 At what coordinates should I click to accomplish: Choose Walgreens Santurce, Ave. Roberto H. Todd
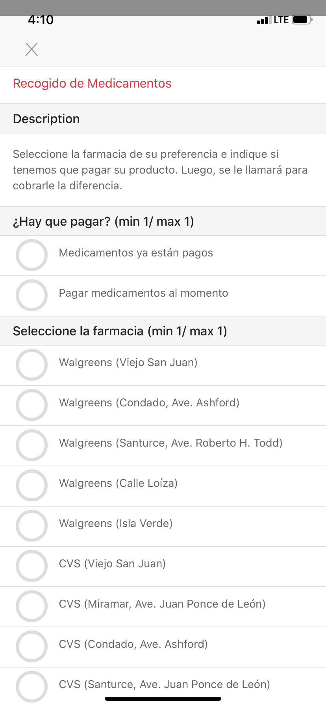coord(32,445)
